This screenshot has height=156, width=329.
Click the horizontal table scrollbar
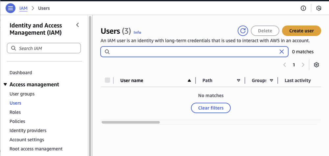coord(131,122)
